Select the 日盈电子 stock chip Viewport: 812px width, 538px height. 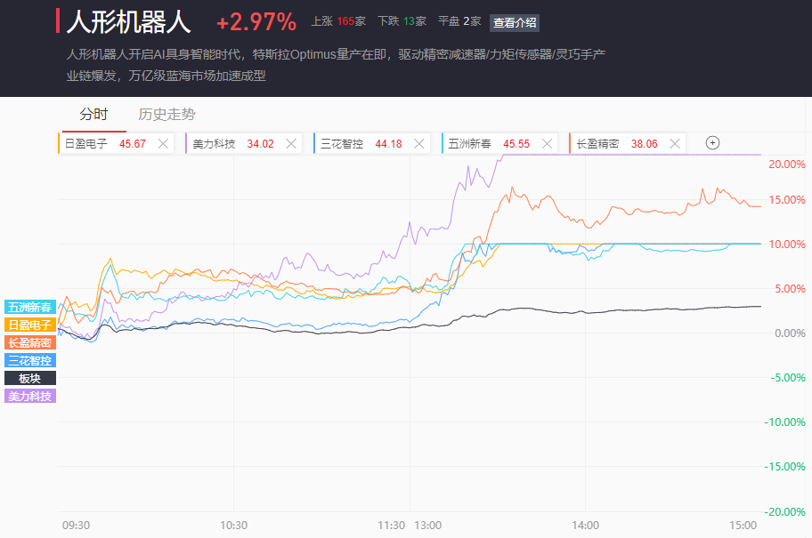(98, 143)
